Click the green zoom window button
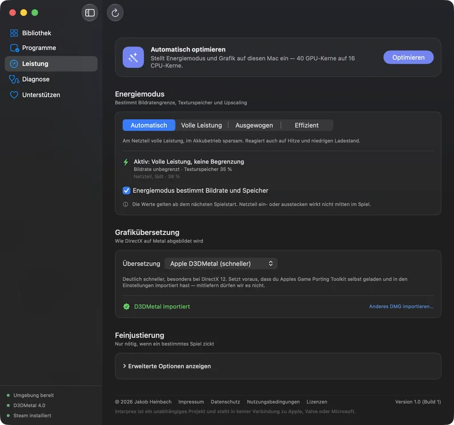The width and height of the screenshot is (454, 425). 35,12
